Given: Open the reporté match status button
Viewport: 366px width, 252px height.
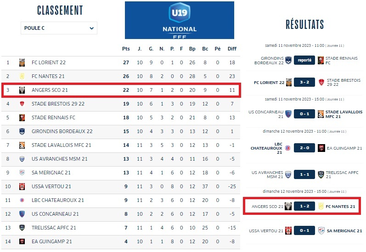Looking at the screenshot, I should (x=304, y=60).
